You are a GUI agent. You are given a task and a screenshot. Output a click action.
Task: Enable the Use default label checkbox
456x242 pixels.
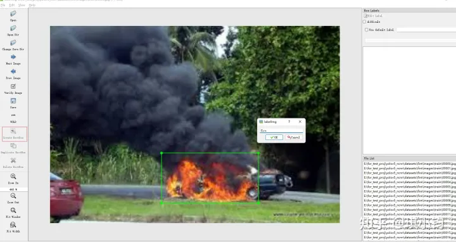tap(367, 30)
